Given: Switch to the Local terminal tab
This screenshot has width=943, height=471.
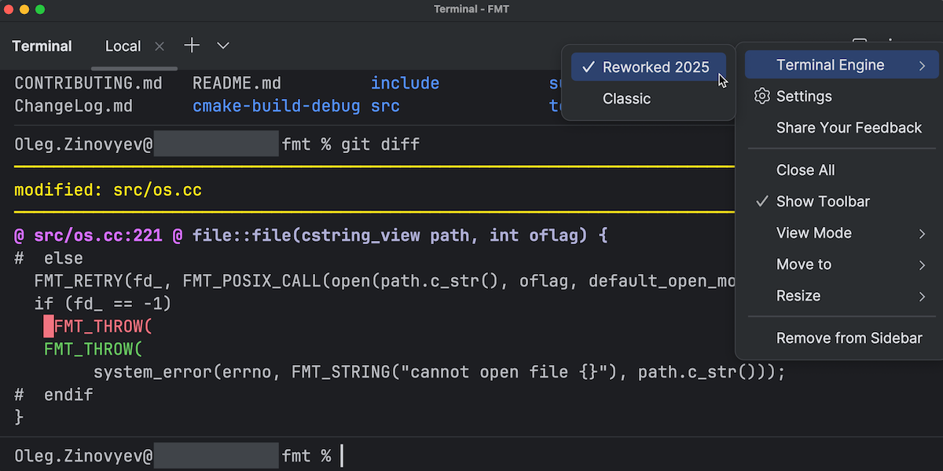Looking at the screenshot, I should point(123,46).
